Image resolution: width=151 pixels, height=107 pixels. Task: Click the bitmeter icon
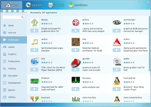coord(34,81)
